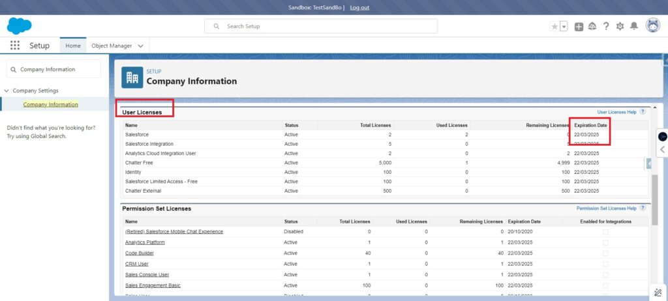Expand the Object Manager tab dropdown chevron

pos(141,46)
